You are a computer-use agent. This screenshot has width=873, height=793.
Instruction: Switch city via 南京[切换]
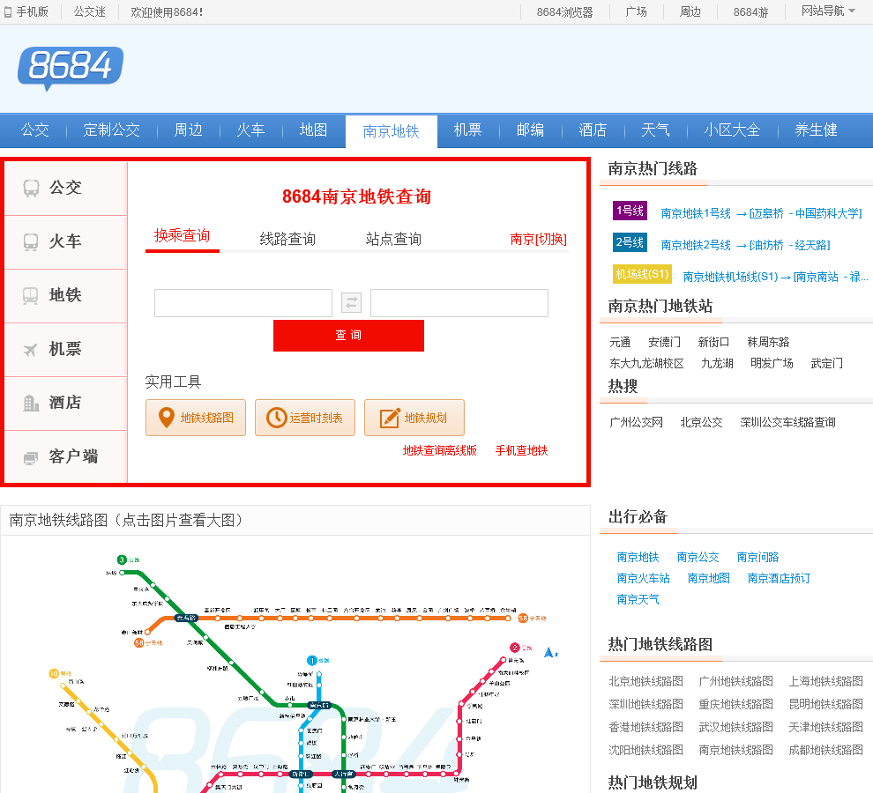coord(539,240)
